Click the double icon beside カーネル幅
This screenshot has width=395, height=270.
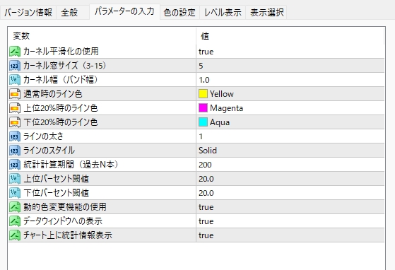(x=15, y=80)
